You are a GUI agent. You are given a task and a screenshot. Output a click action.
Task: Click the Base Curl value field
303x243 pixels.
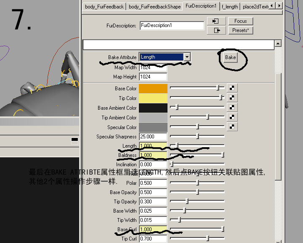pos(153,229)
